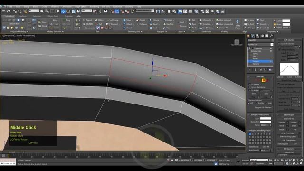Click the Mirror tool icon
This screenshot has width=304, height=171.
point(158,11)
